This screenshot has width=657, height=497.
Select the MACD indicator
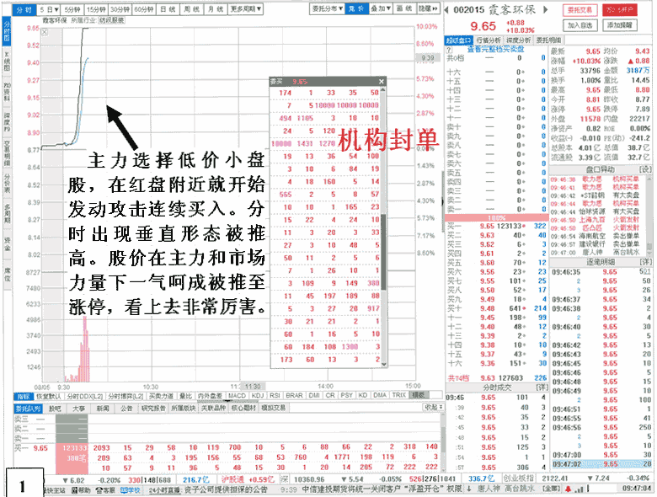238,395
